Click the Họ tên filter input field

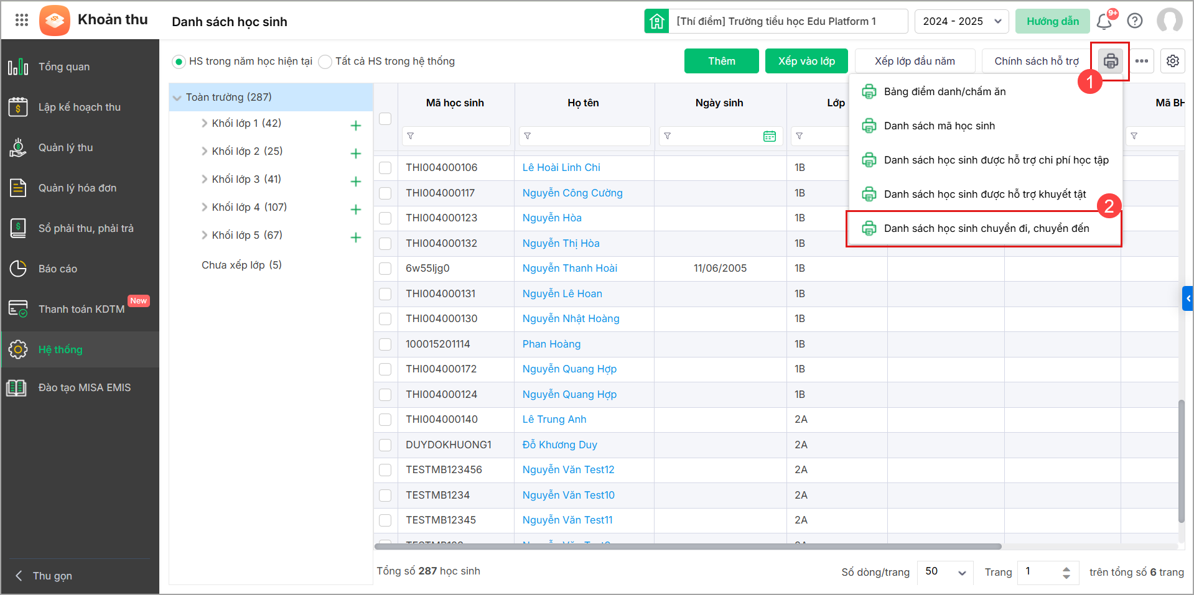point(588,136)
